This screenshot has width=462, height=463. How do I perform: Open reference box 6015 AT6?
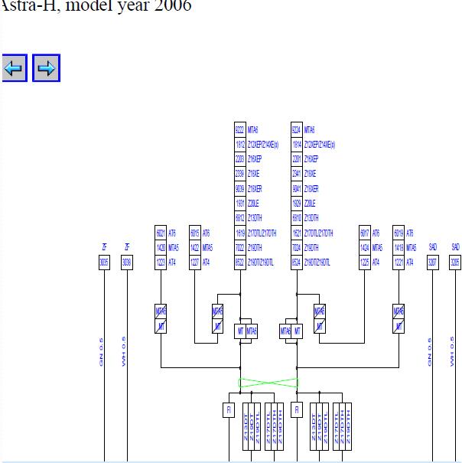pos(195,233)
